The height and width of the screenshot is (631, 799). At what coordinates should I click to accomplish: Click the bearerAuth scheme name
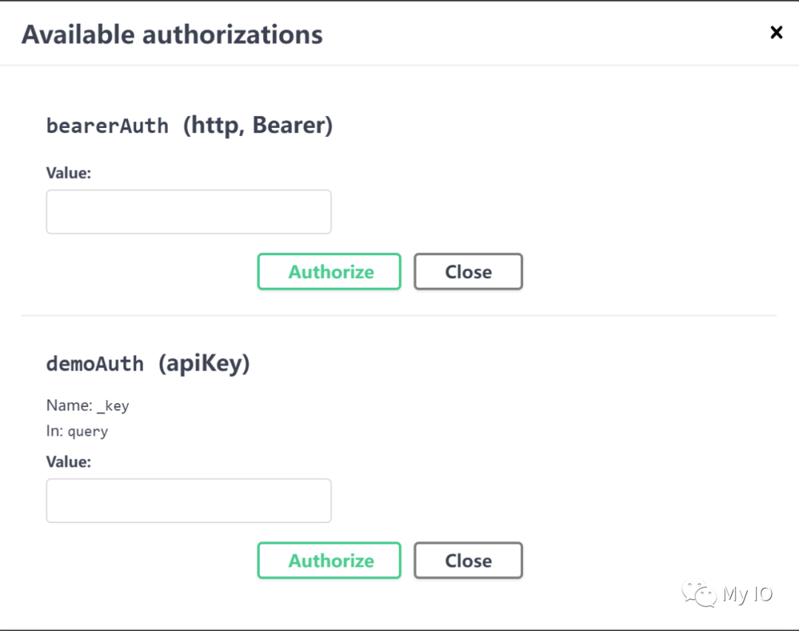[x=107, y=126]
